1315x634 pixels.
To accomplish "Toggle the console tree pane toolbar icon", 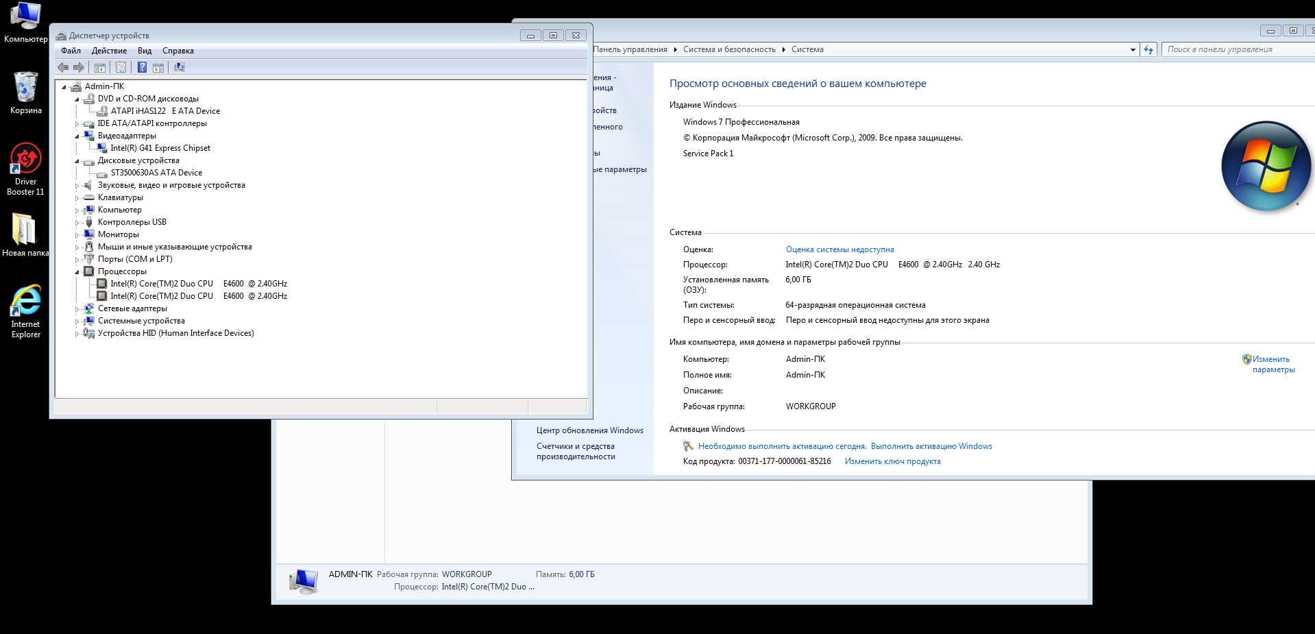I will tap(100, 67).
